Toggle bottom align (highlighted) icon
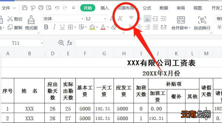222x123 pixels. click(x=147, y=19)
